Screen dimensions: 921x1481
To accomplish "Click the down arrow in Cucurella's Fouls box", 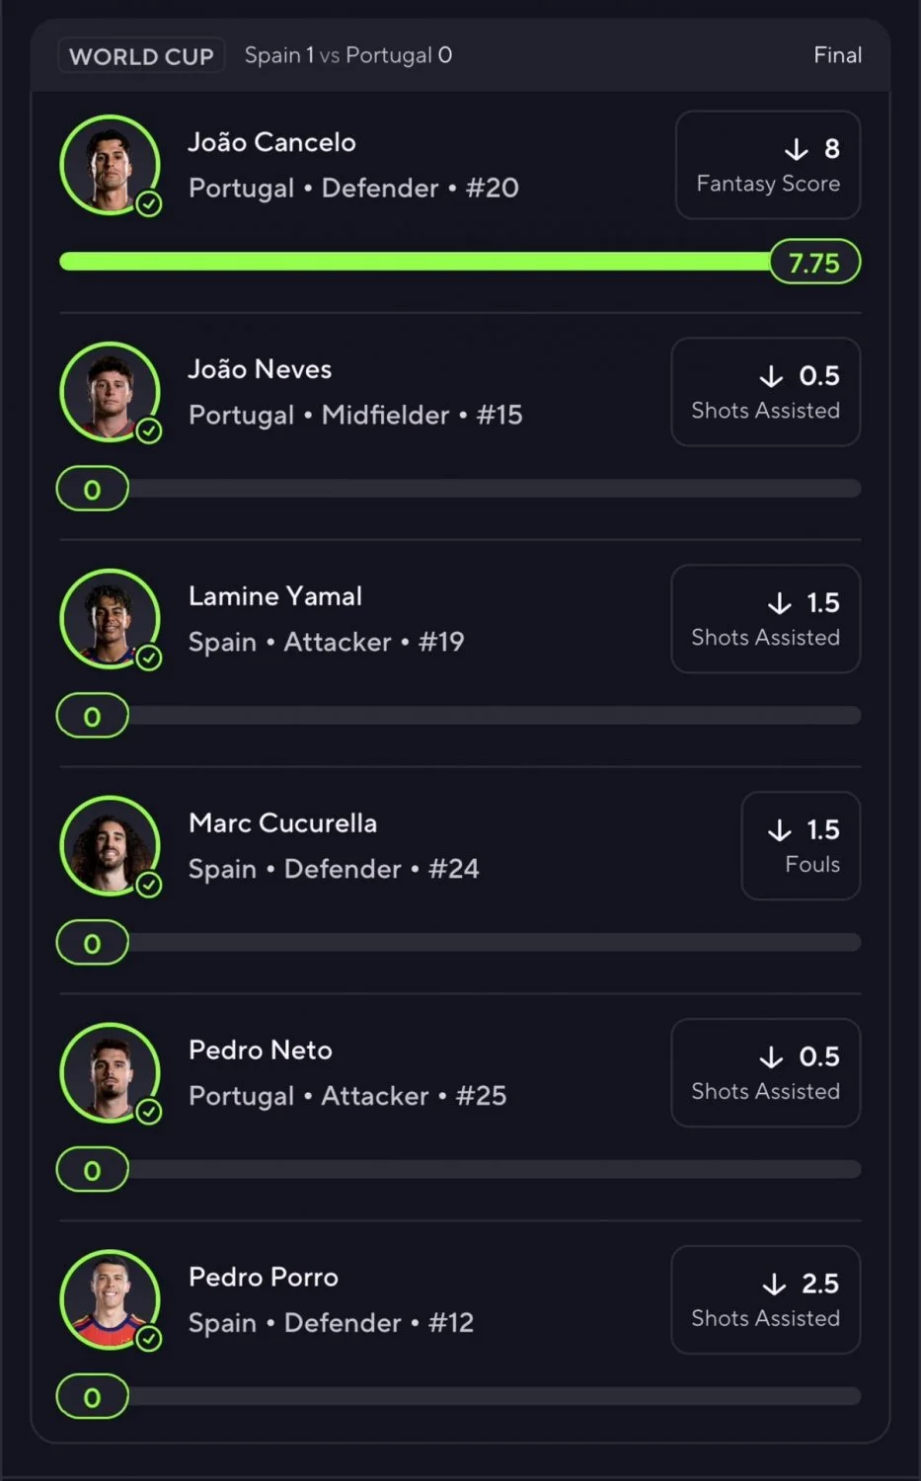I will pyautogui.click(x=780, y=830).
